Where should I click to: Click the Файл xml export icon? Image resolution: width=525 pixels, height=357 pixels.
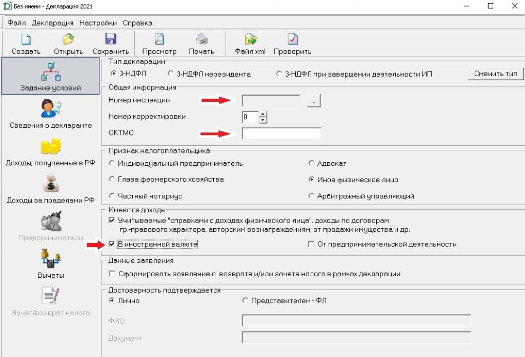click(x=250, y=39)
